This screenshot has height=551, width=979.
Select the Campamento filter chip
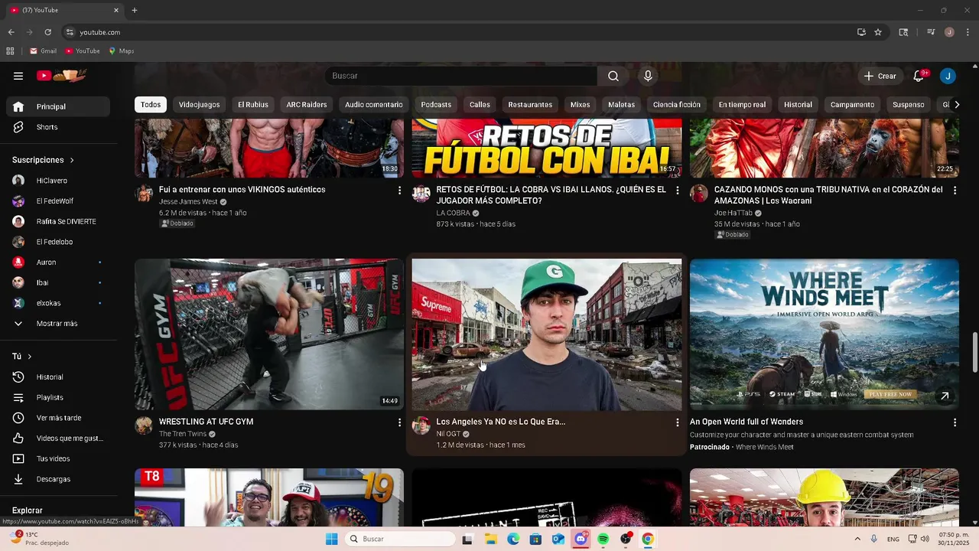852,105
